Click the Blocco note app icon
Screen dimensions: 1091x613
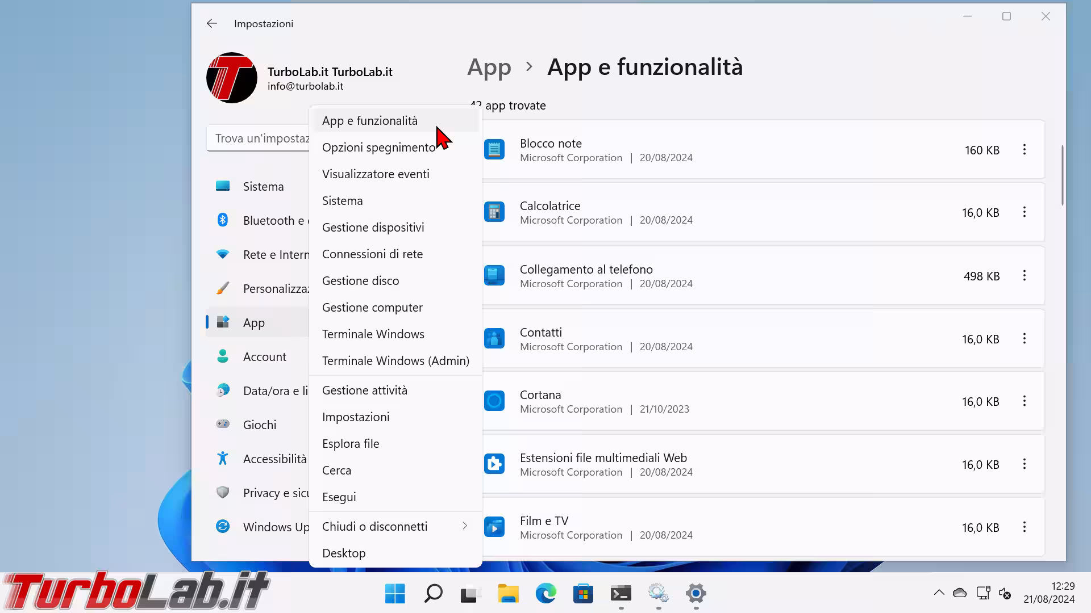(x=494, y=150)
